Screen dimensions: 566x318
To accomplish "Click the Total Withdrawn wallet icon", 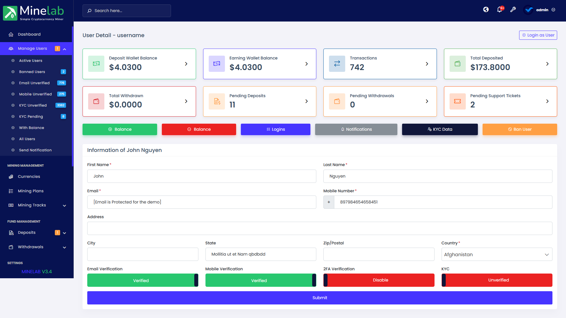I will pos(96,101).
